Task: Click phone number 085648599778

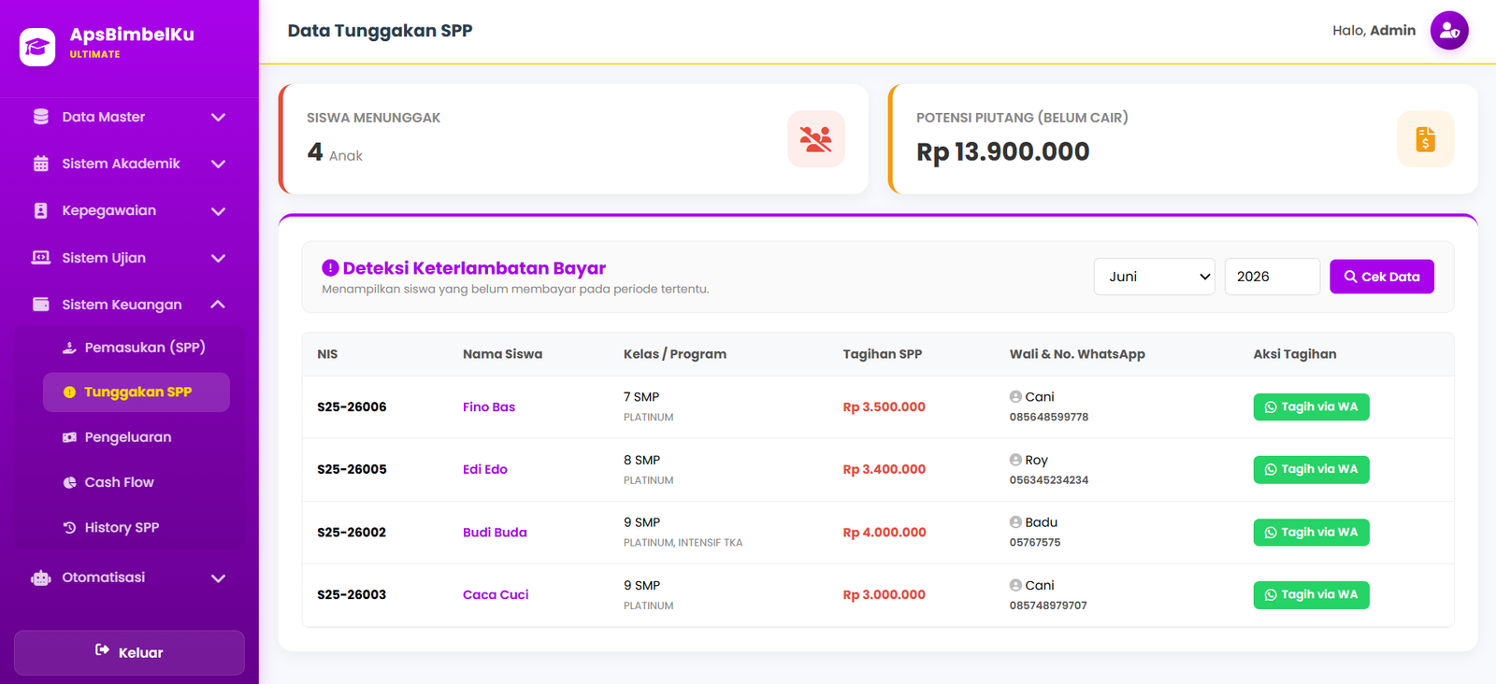Action: [1049, 418]
